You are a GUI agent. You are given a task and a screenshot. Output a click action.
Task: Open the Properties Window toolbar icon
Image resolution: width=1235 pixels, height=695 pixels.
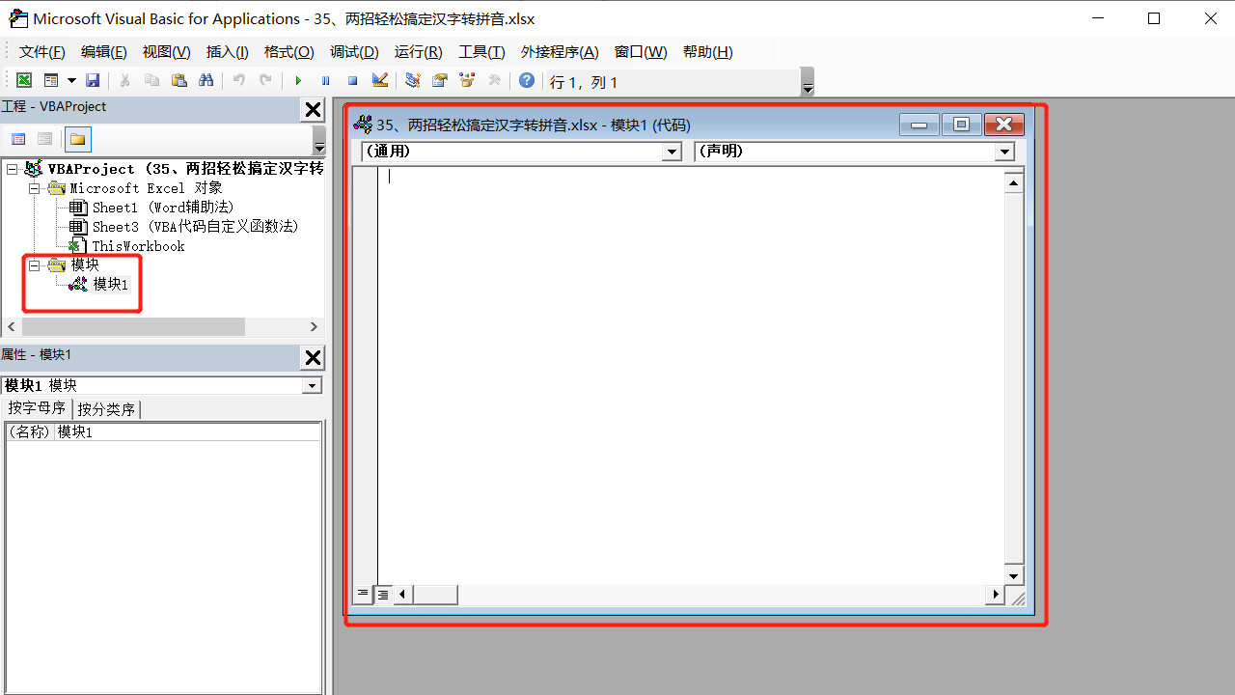point(440,81)
